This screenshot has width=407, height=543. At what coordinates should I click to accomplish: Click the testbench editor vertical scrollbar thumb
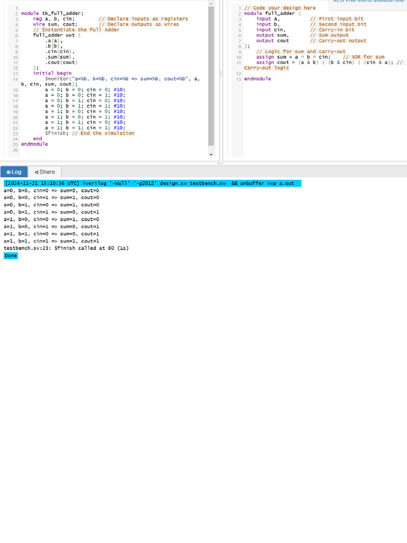coord(211,74)
